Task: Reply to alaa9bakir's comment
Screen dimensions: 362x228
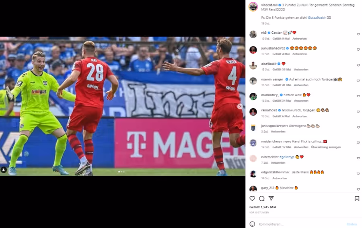Action: 301,70
